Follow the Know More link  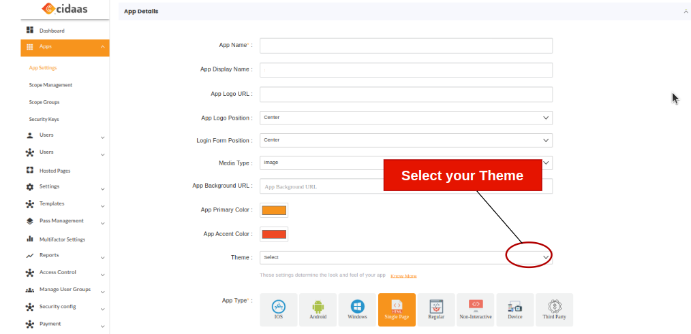tap(403, 276)
